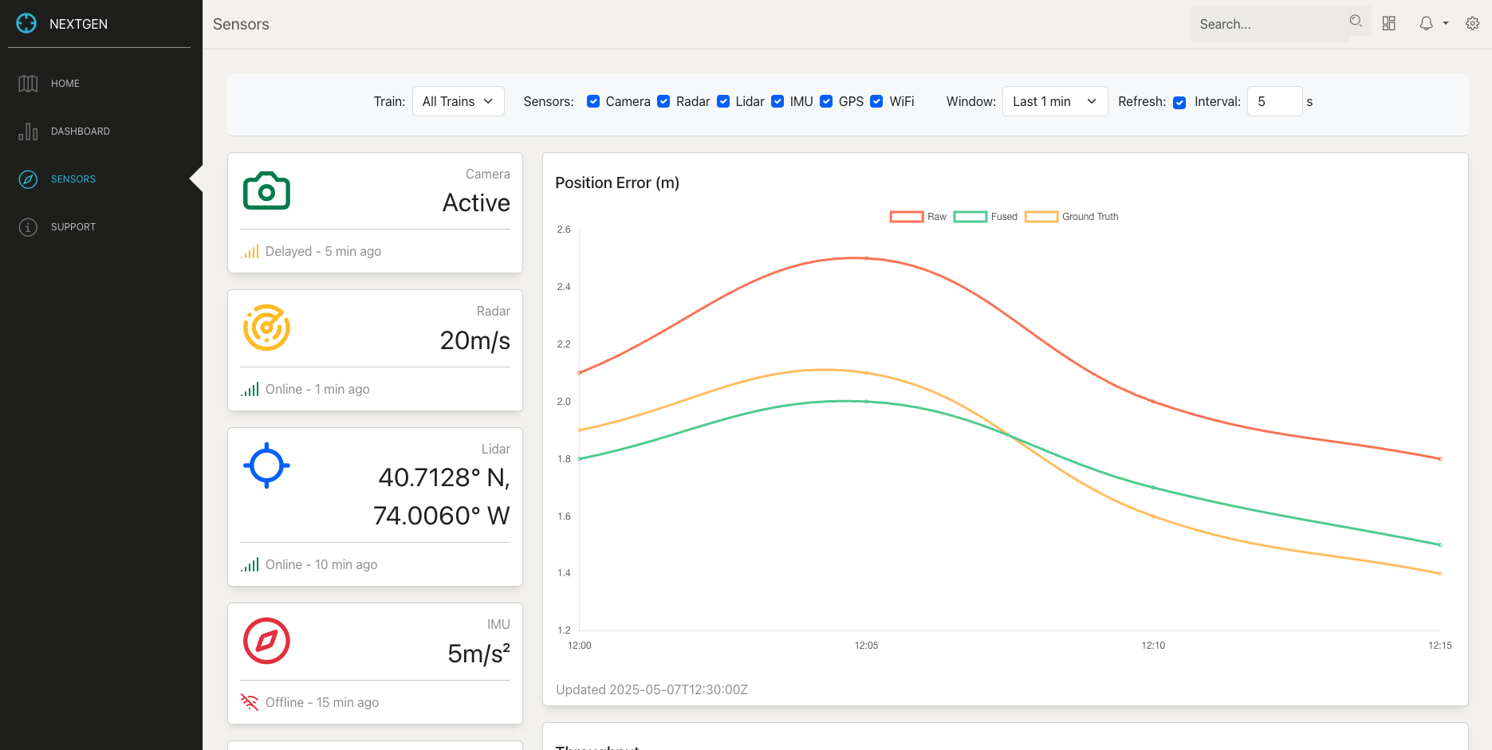Open the notifications bell
1492x750 pixels.
(x=1426, y=24)
